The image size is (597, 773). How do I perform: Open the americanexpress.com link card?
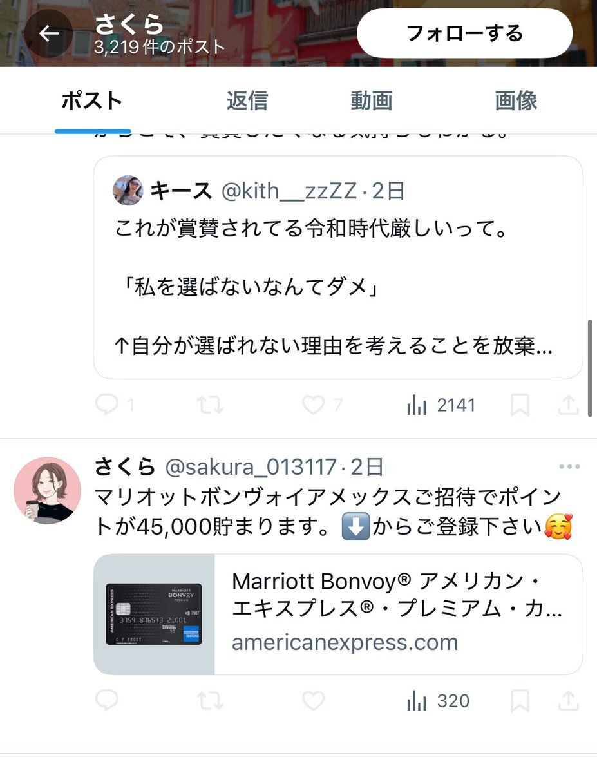click(x=338, y=615)
